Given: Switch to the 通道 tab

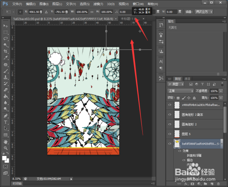Looking at the screenshot, I should (x=187, y=79).
